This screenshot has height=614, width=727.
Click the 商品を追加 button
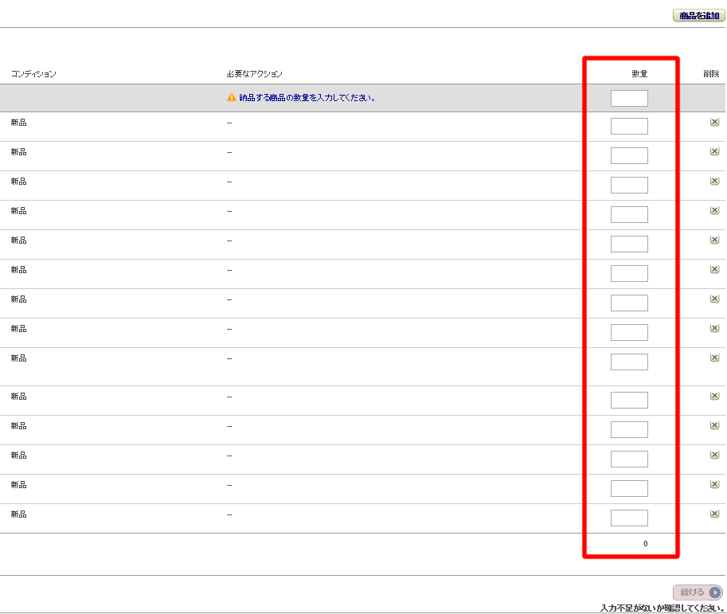[698, 15]
